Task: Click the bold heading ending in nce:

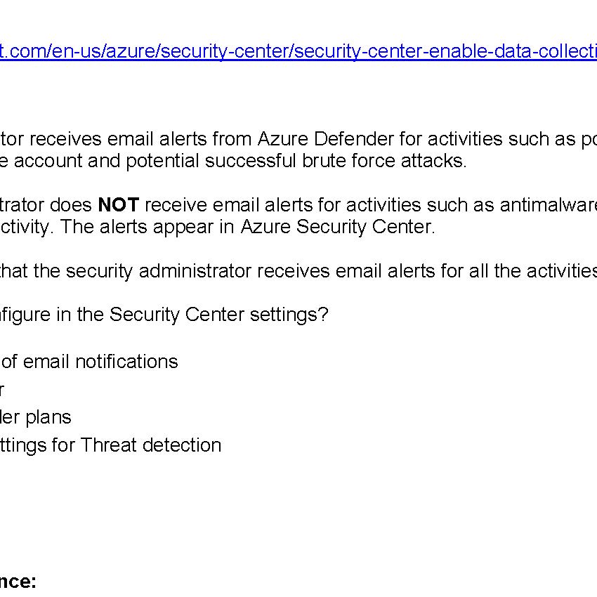Action: coord(18,582)
